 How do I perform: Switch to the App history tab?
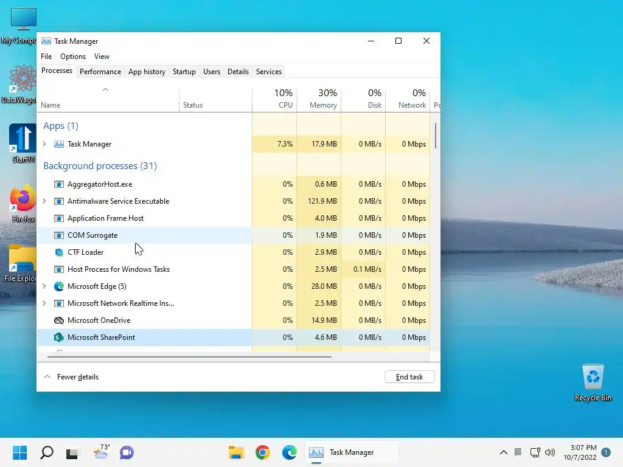coord(147,72)
